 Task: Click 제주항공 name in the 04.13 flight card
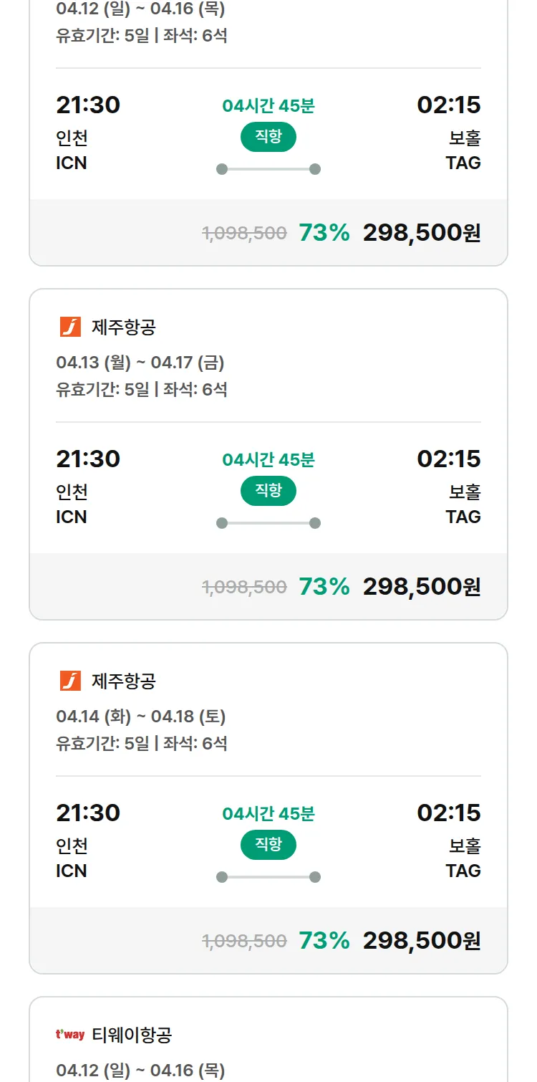(x=124, y=327)
